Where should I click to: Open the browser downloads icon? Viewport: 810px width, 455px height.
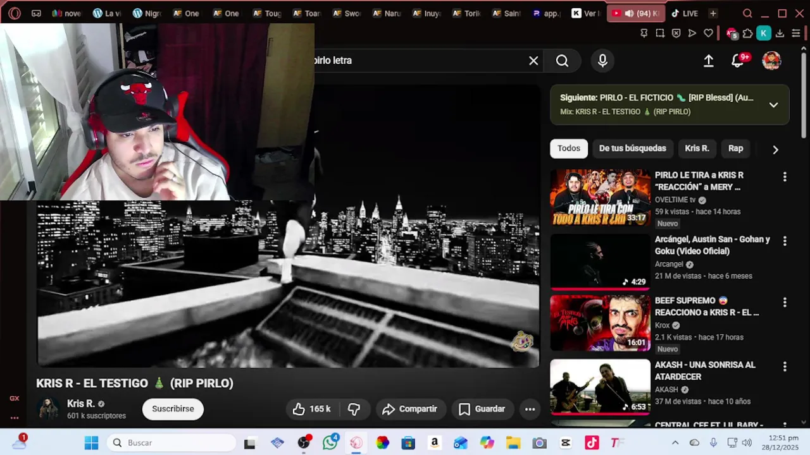tap(780, 33)
